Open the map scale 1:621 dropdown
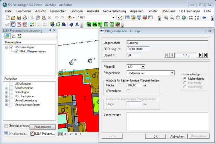Image resolution: width=216 pixels, height=144 pixels. tap(113, 18)
